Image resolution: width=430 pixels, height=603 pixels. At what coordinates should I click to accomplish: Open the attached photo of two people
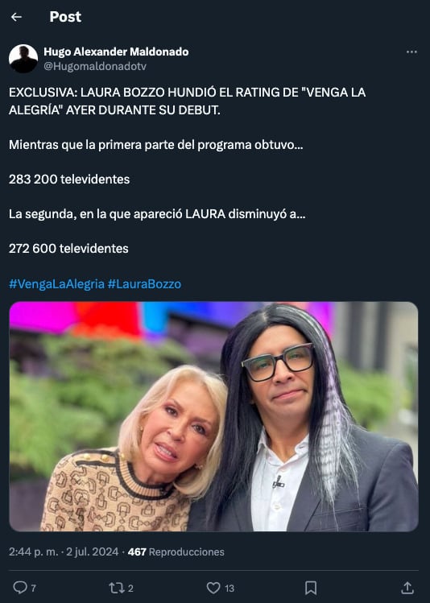click(x=213, y=416)
